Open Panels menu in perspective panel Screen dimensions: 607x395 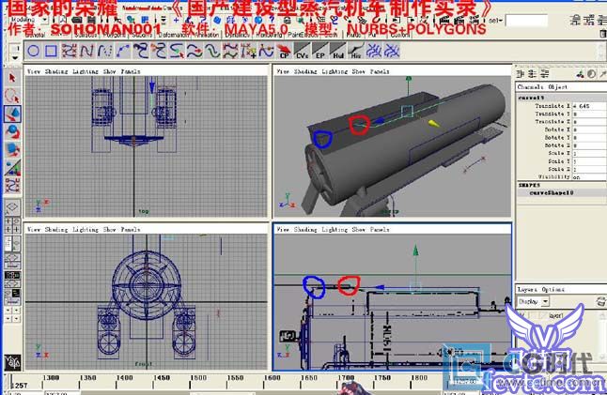click(380, 71)
